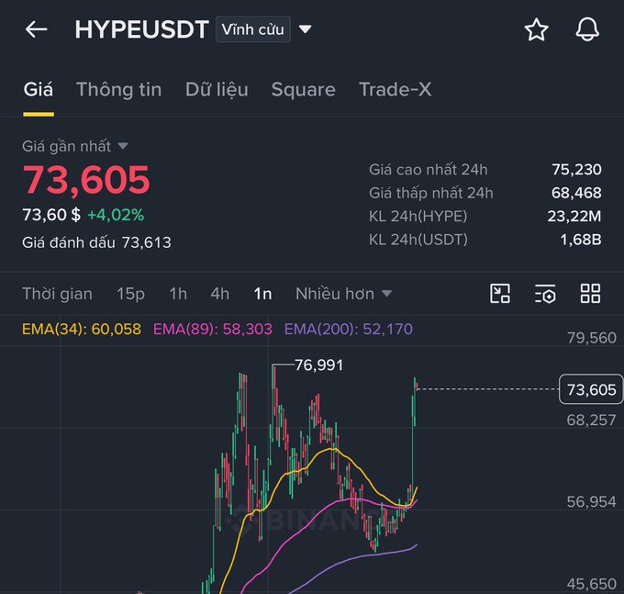The image size is (624, 594).
Task: Tap the KL 24h(HYPE) volume 23,22M
Action: pos(574,216)
